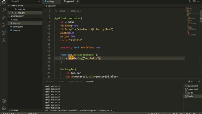Open Run and Debug view
This screenshot has height=114, width=202.
click(4, 17)
